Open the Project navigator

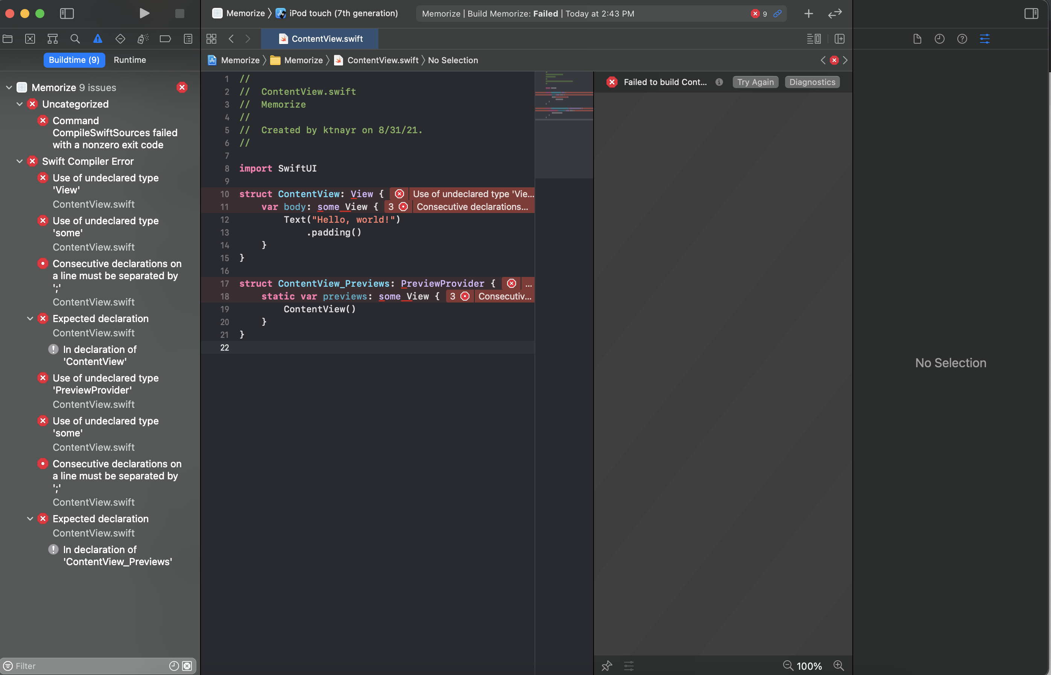pyautogui.click(x=8, y=39)
